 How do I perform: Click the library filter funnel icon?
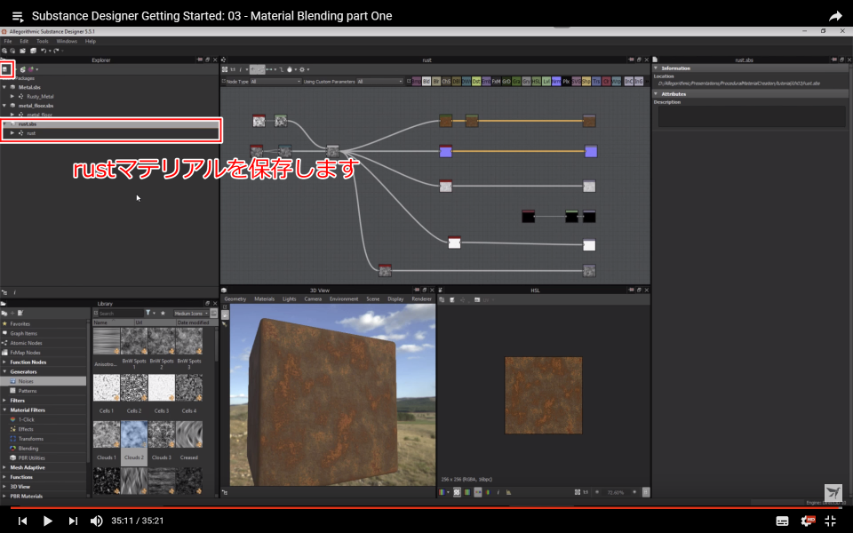(147, 314)
